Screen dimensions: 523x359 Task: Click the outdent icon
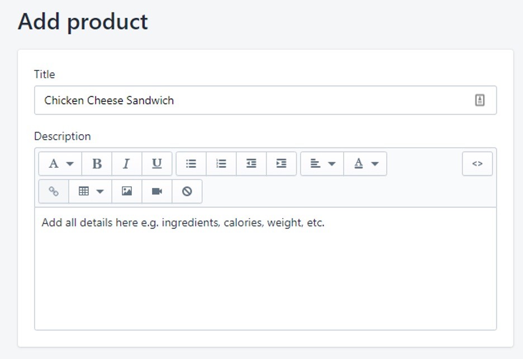251,164
